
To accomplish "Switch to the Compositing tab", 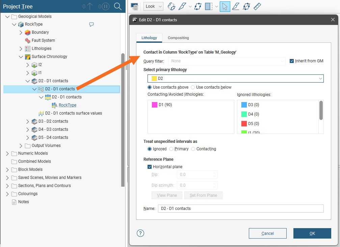I will (x=178, y=38).
